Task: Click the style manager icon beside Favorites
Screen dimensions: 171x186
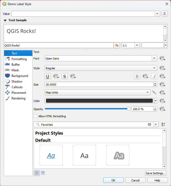Action: click(x=163, y=124)
